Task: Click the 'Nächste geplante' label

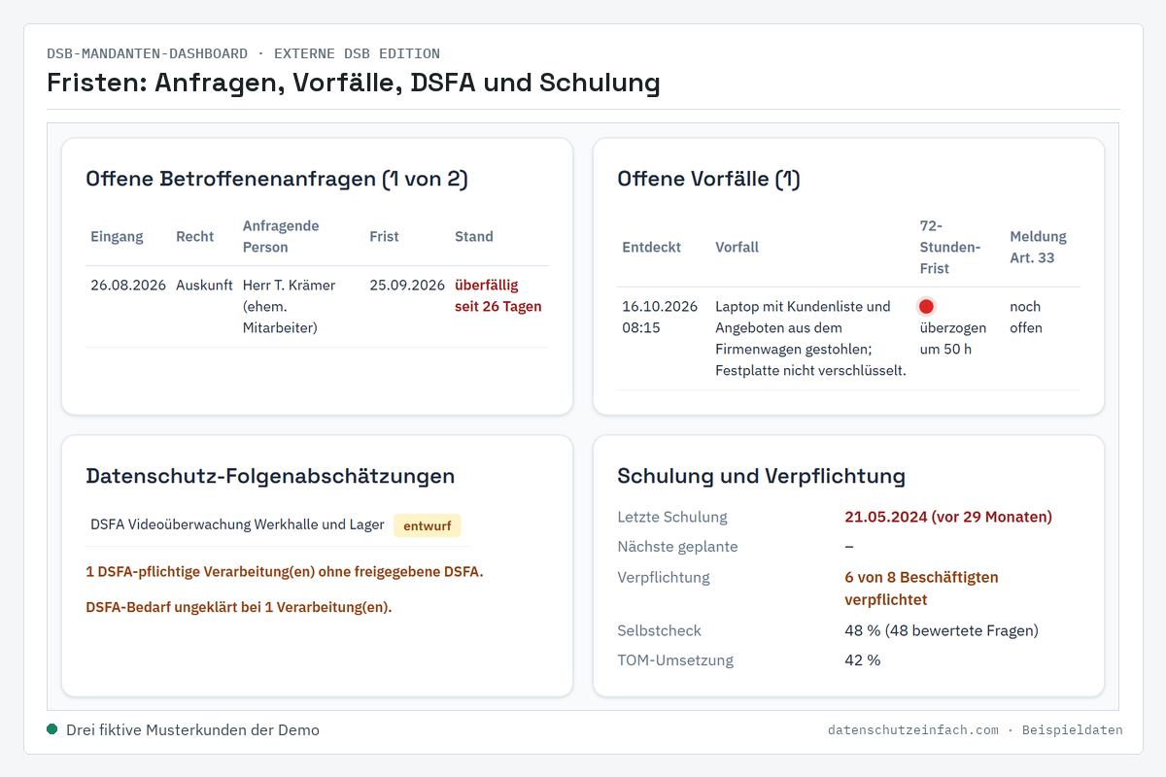Action: coord(677,546)
